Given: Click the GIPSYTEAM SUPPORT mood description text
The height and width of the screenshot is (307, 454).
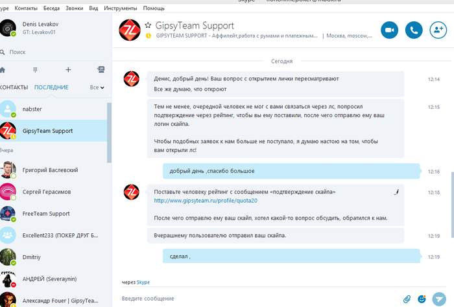Looking at the screenshot, I should tap(237, 36).
